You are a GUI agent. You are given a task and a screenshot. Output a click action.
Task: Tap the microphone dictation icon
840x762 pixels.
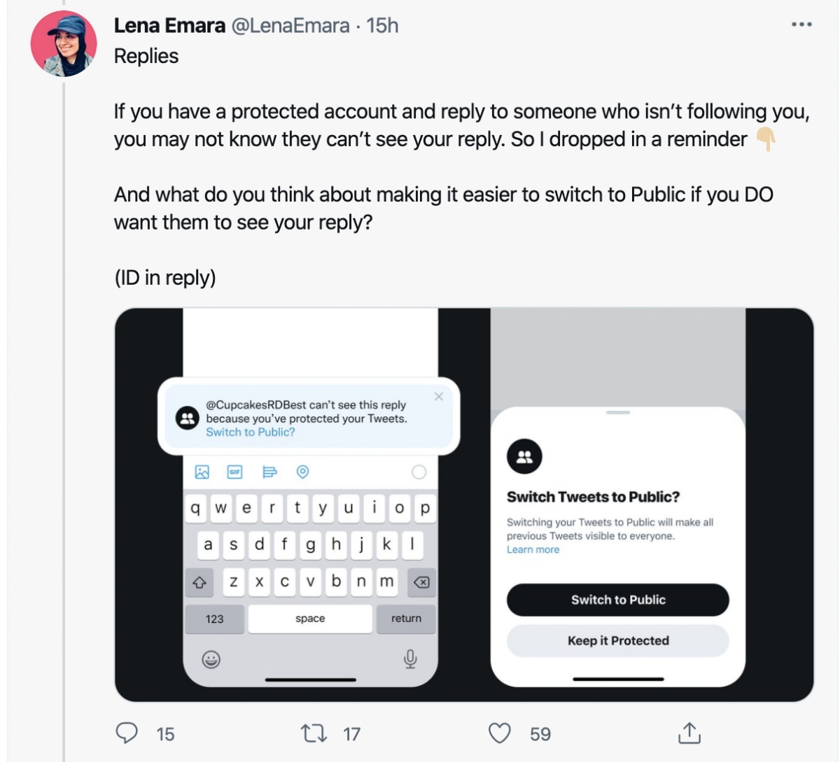[x=411, y=658]
